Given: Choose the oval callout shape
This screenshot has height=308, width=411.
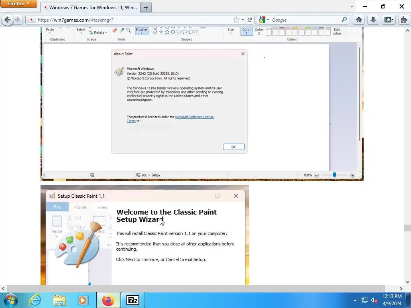Looking at the screenshot, I should (185, 32).
